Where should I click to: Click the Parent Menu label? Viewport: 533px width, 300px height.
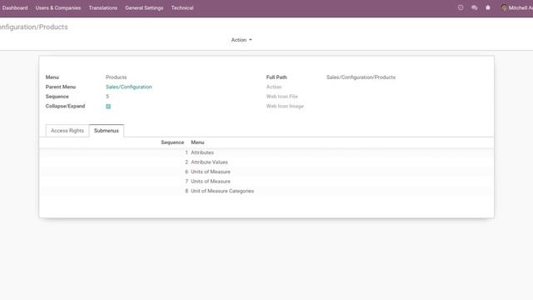61,87
